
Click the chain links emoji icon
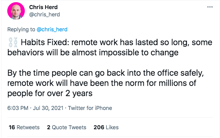13,42
